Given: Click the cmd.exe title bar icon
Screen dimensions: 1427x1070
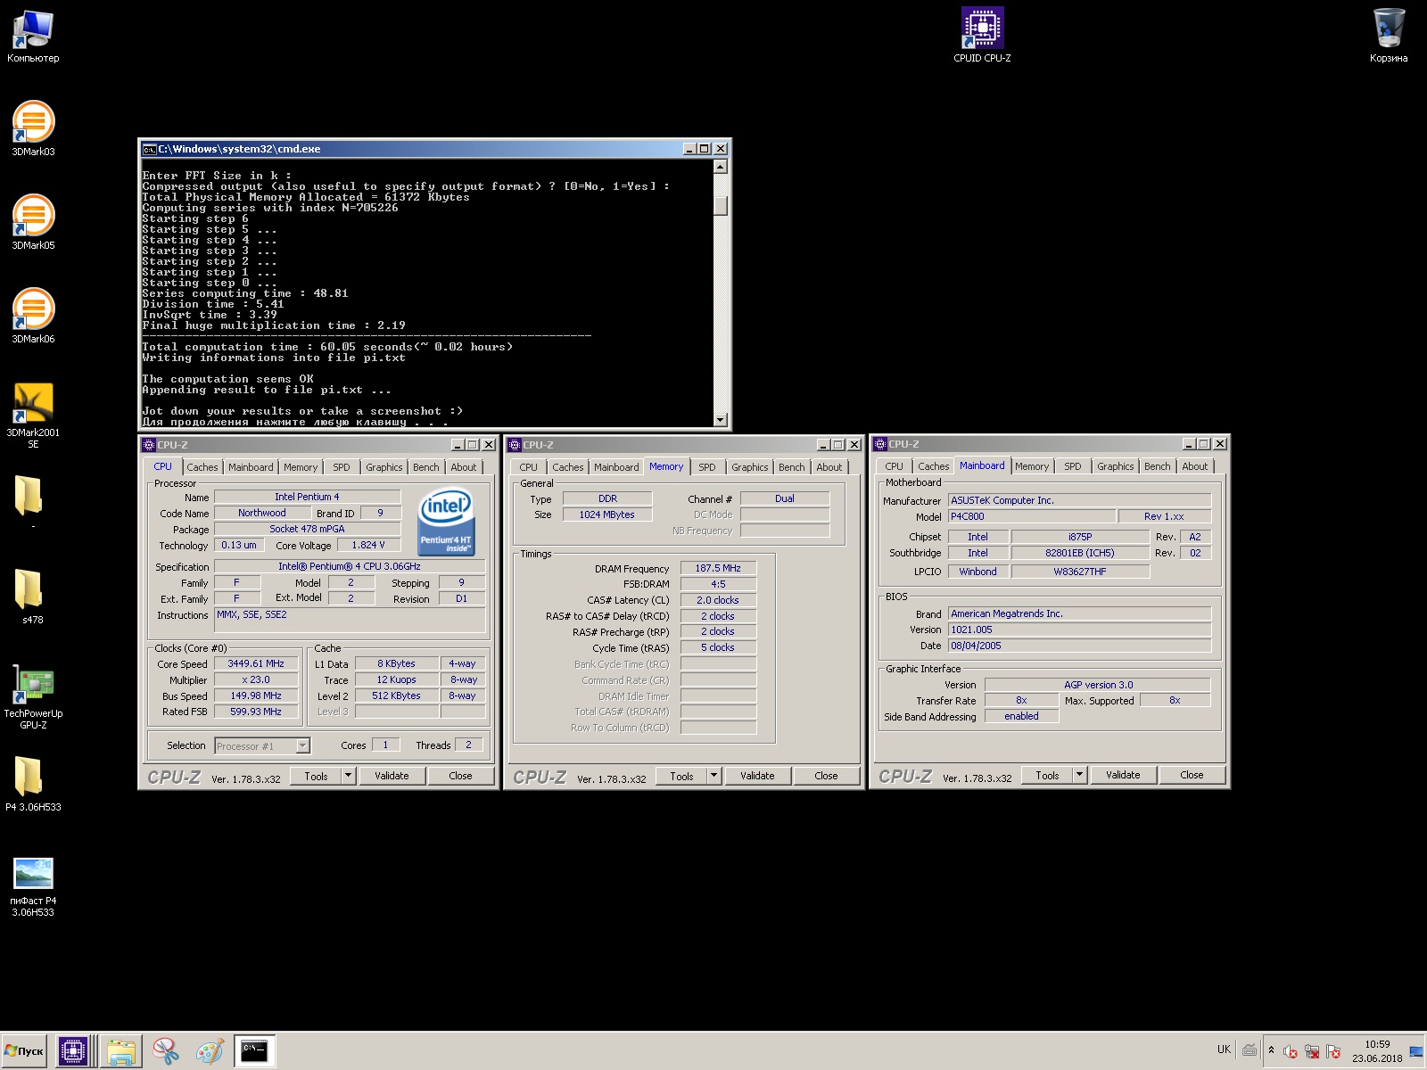Looking at the screenshot, I should click(x=149, y=149).
